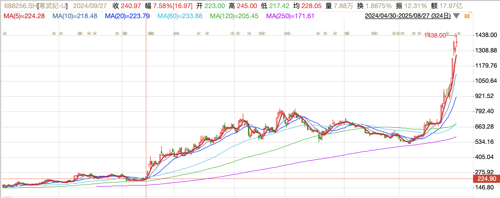Select the MA(5)=224.28 indicator label

click(x=24, y=16)
